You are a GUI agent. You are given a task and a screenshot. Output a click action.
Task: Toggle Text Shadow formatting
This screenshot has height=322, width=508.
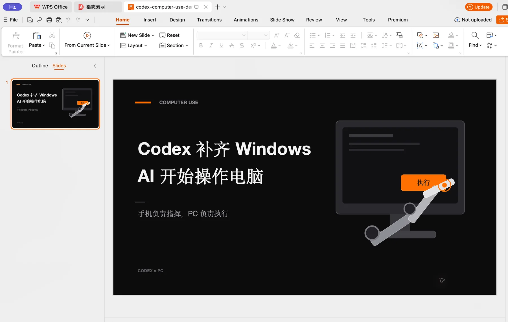(242, 45)
